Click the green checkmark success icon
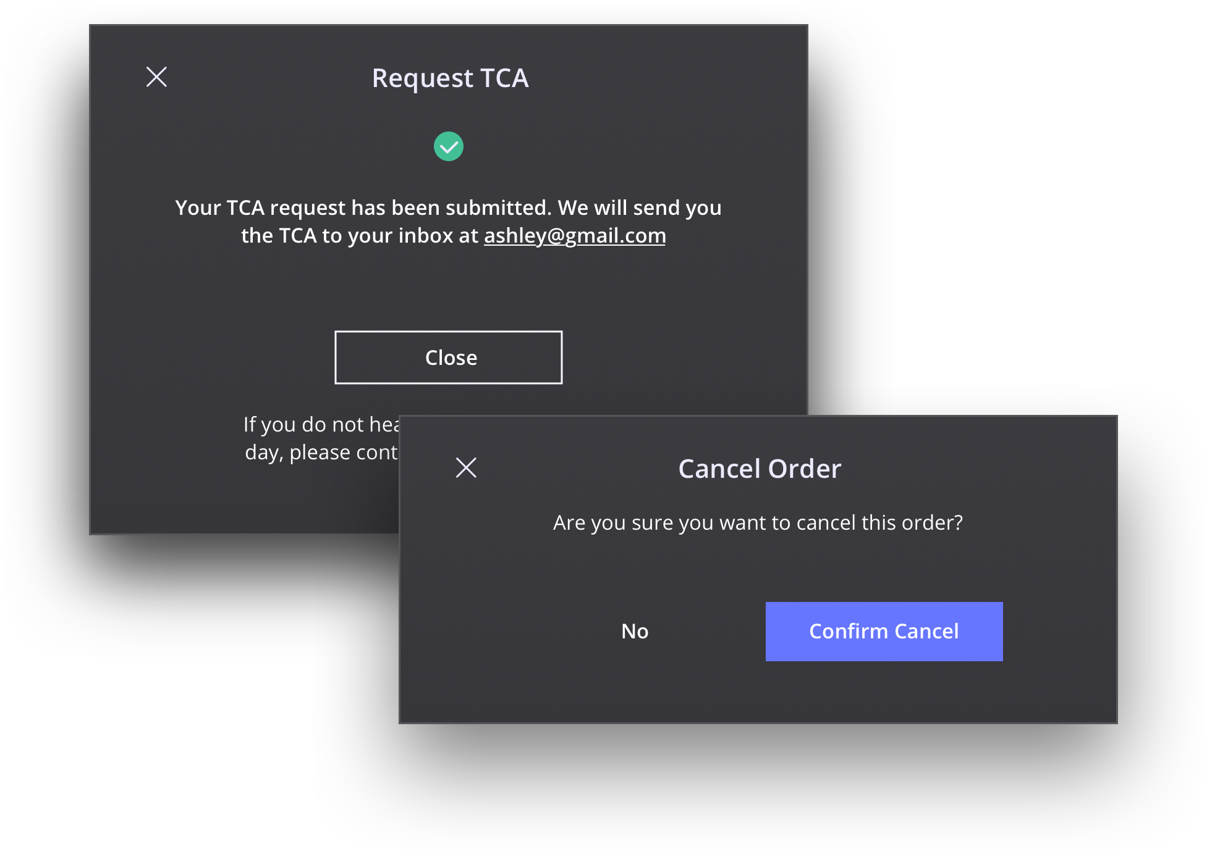Viewport: 1207px width, 852px height. [x=449, y=146]
